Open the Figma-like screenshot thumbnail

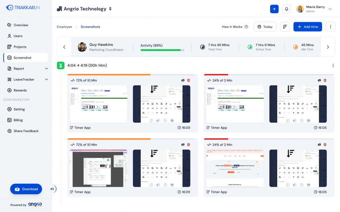coord(99,168)
